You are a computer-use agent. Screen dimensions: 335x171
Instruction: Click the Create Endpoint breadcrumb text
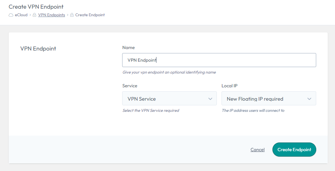pyautogui.click(x=90, y=15)
